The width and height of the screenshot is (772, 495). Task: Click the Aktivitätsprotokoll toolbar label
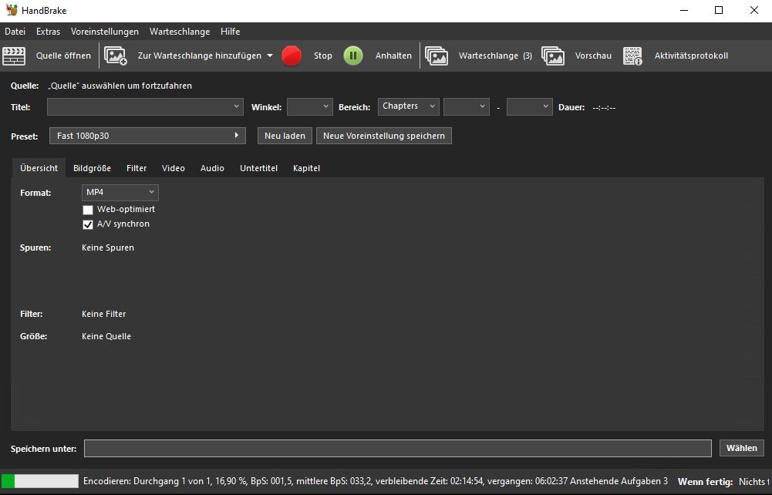691,56
